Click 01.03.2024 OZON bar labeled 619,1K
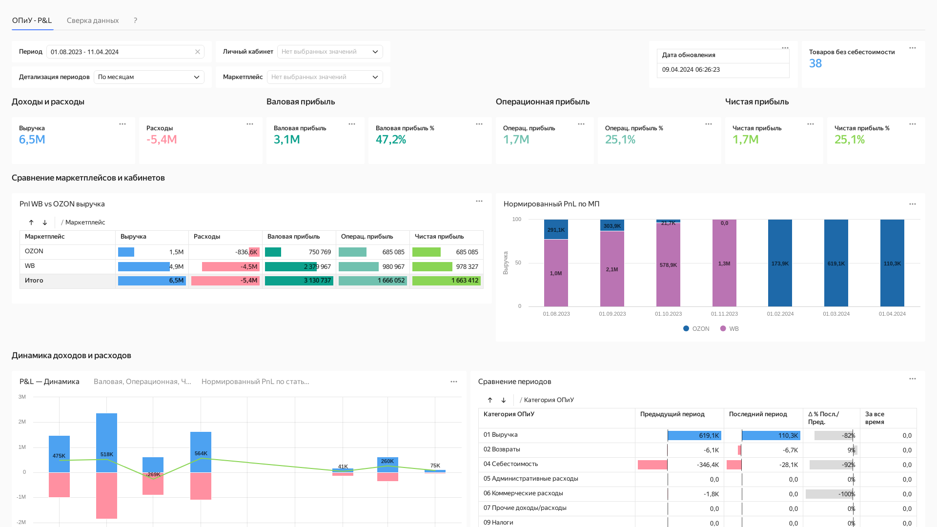 click(x=836, y=263)
